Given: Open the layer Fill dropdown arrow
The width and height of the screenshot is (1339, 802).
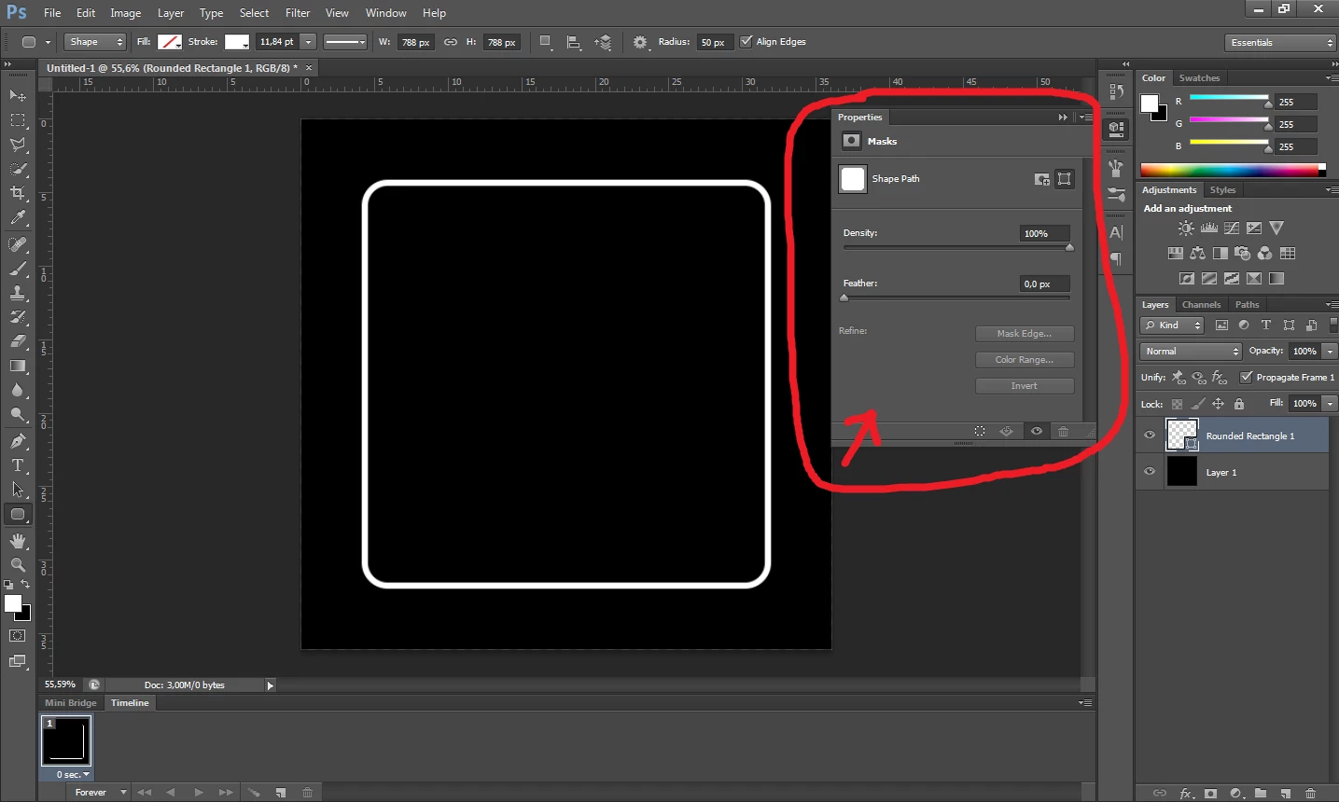Looking at the screenshot, I should point(1330,404).
